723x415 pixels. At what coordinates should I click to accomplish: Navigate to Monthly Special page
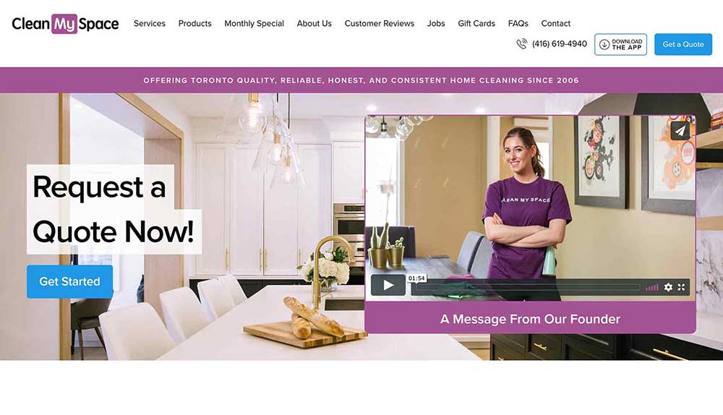tap(254, 24)
